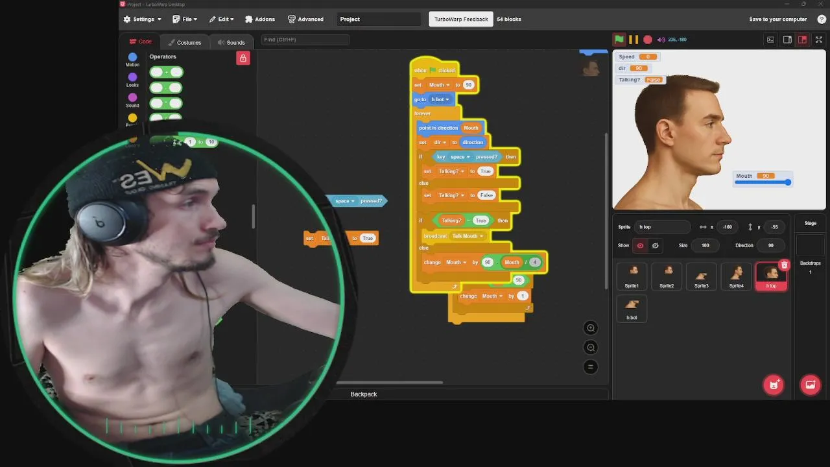Open the Edit menu
Screen dimensions: 830x467
click(221, 19)
